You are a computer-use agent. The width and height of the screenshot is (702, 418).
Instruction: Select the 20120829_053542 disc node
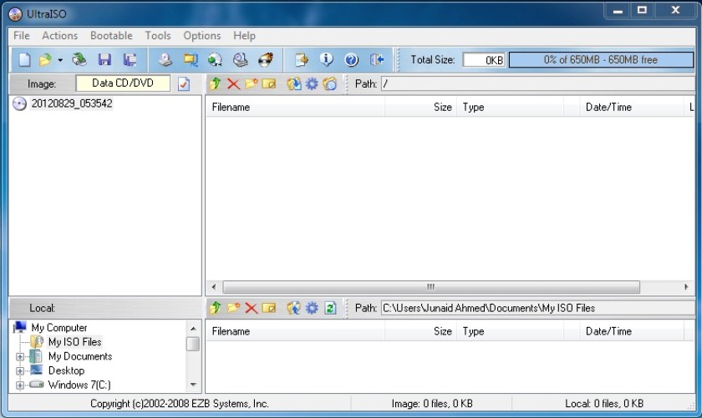point(72,103)
